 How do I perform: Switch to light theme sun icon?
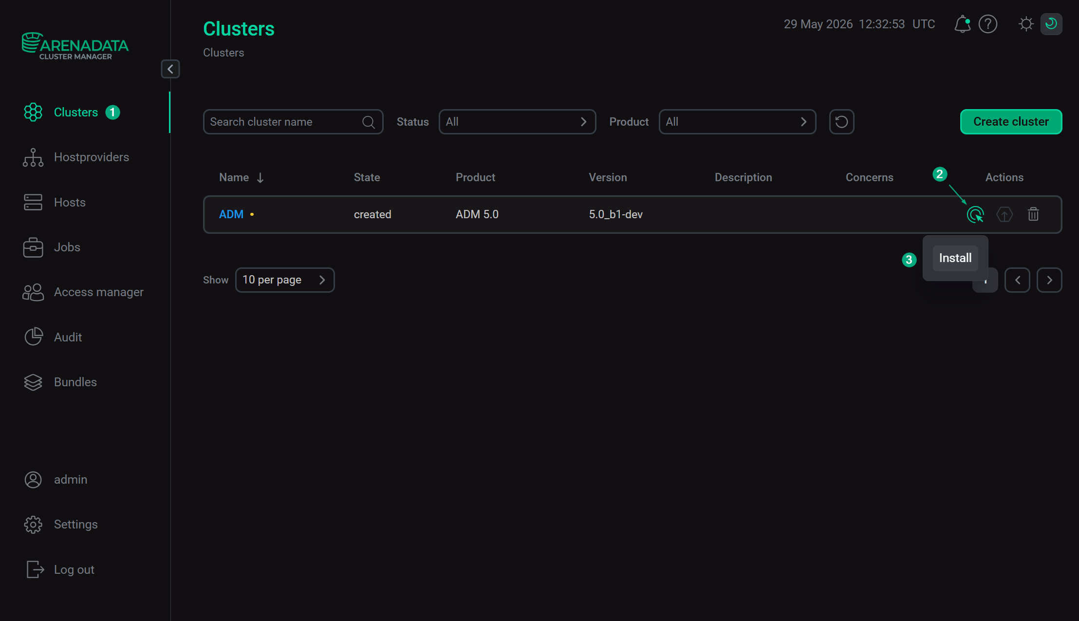1026,24
